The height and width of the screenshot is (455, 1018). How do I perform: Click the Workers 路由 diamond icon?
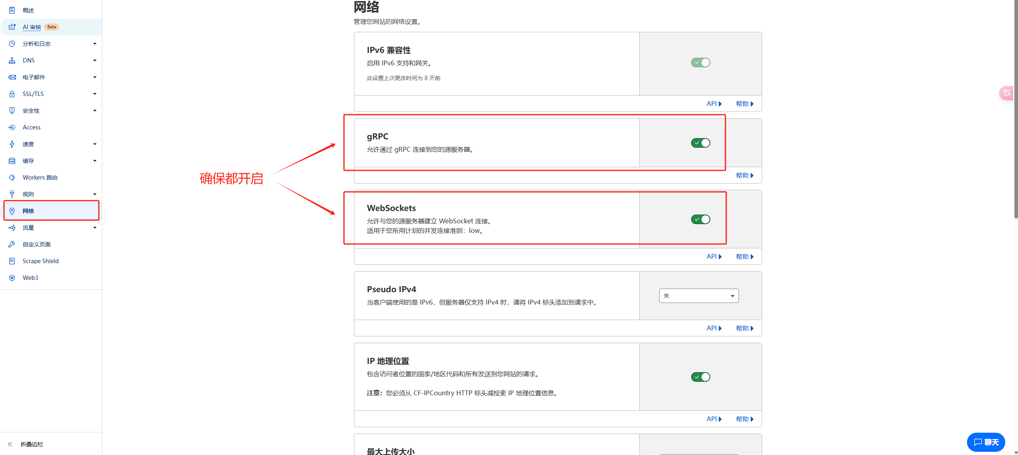click(x=12, y=178)
